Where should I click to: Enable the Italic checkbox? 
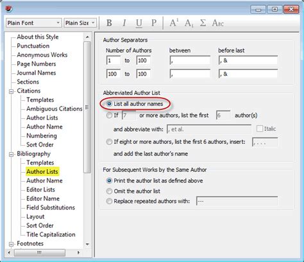260,128
